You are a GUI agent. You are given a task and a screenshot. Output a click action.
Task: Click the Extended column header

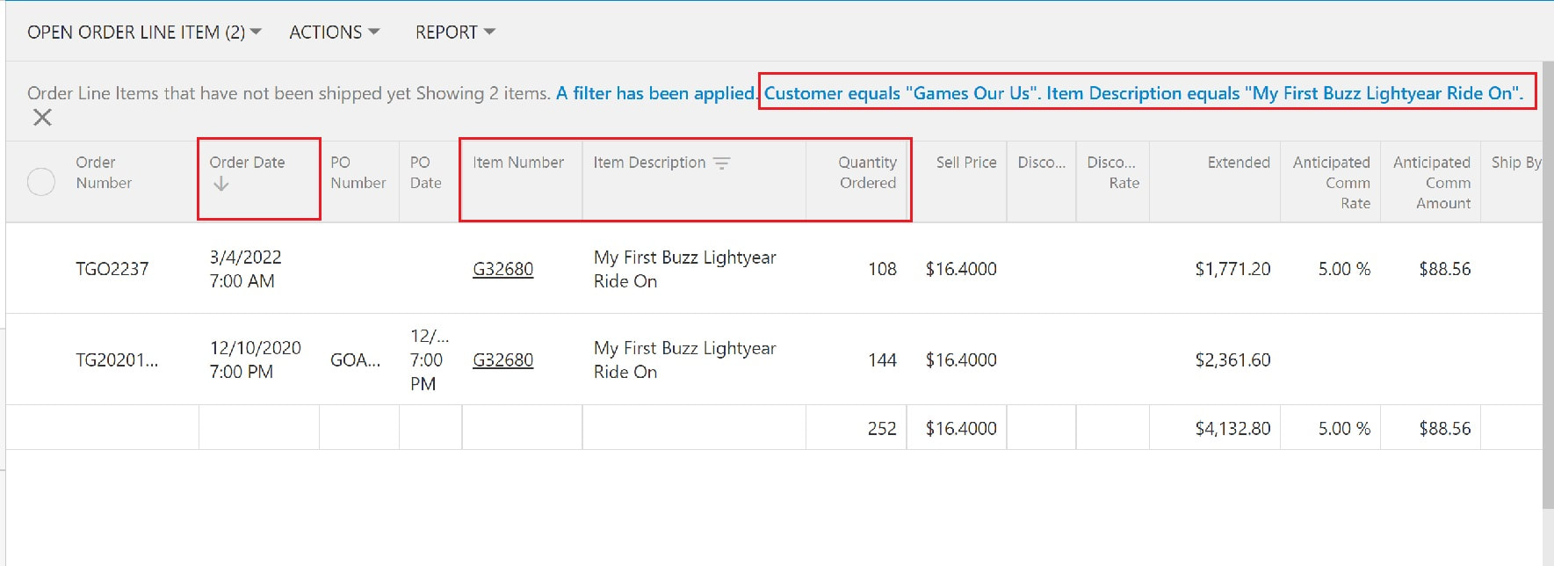(x=1239, y=163)
